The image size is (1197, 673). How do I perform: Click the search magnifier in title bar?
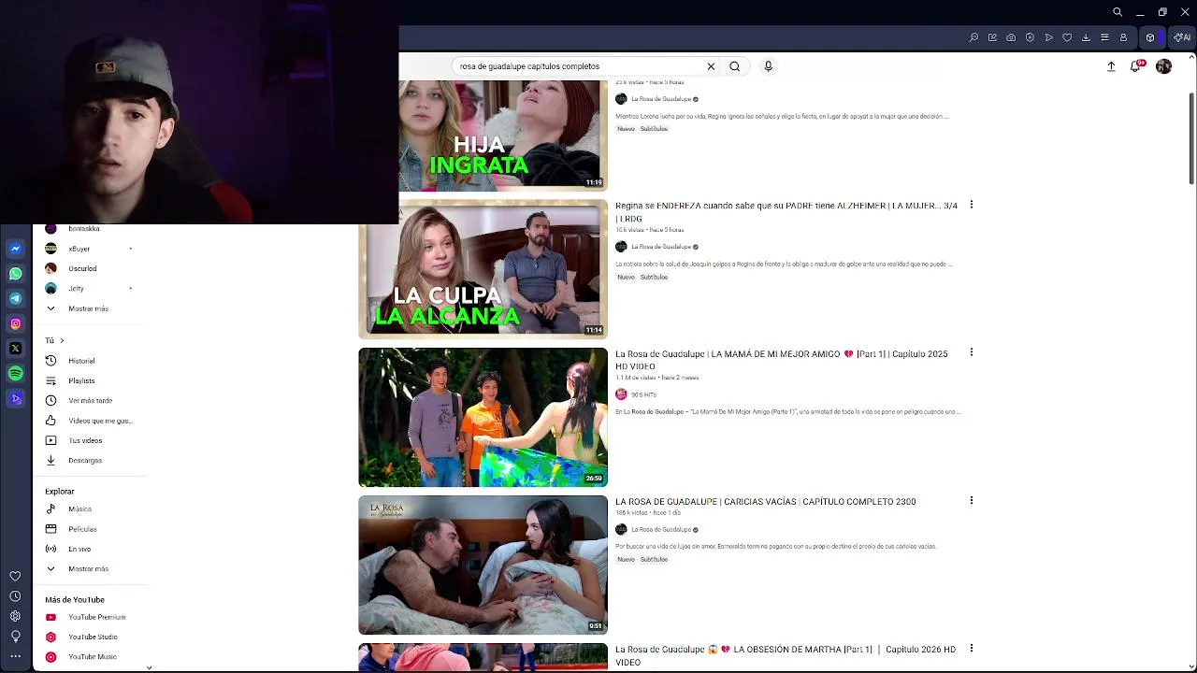(x=1118, y=12)
